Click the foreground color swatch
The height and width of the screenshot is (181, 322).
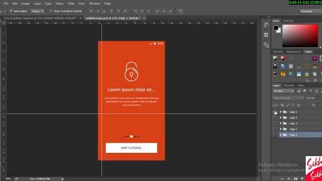(276, 28)
